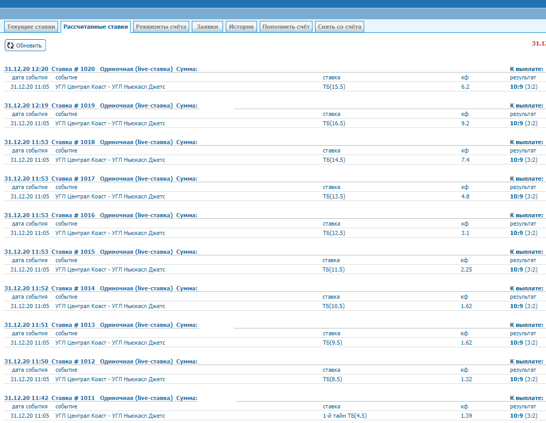Switch to the Реквизиты счёта tab
Screen dimensions: 546x423
point(161,27)
